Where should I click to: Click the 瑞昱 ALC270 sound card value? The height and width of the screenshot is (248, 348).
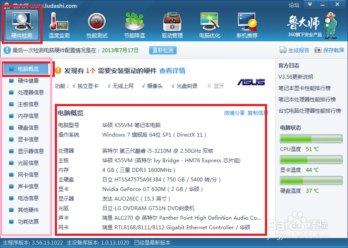[x=181, y=218]
